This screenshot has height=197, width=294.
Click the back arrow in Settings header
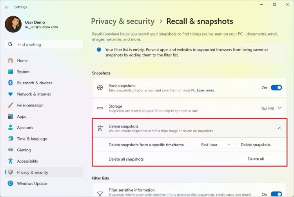click(7, 7)
